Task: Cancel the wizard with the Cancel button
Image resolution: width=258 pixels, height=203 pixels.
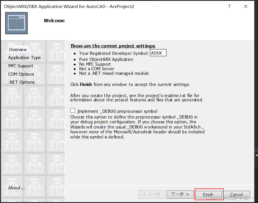Action: tap(237, 194)
